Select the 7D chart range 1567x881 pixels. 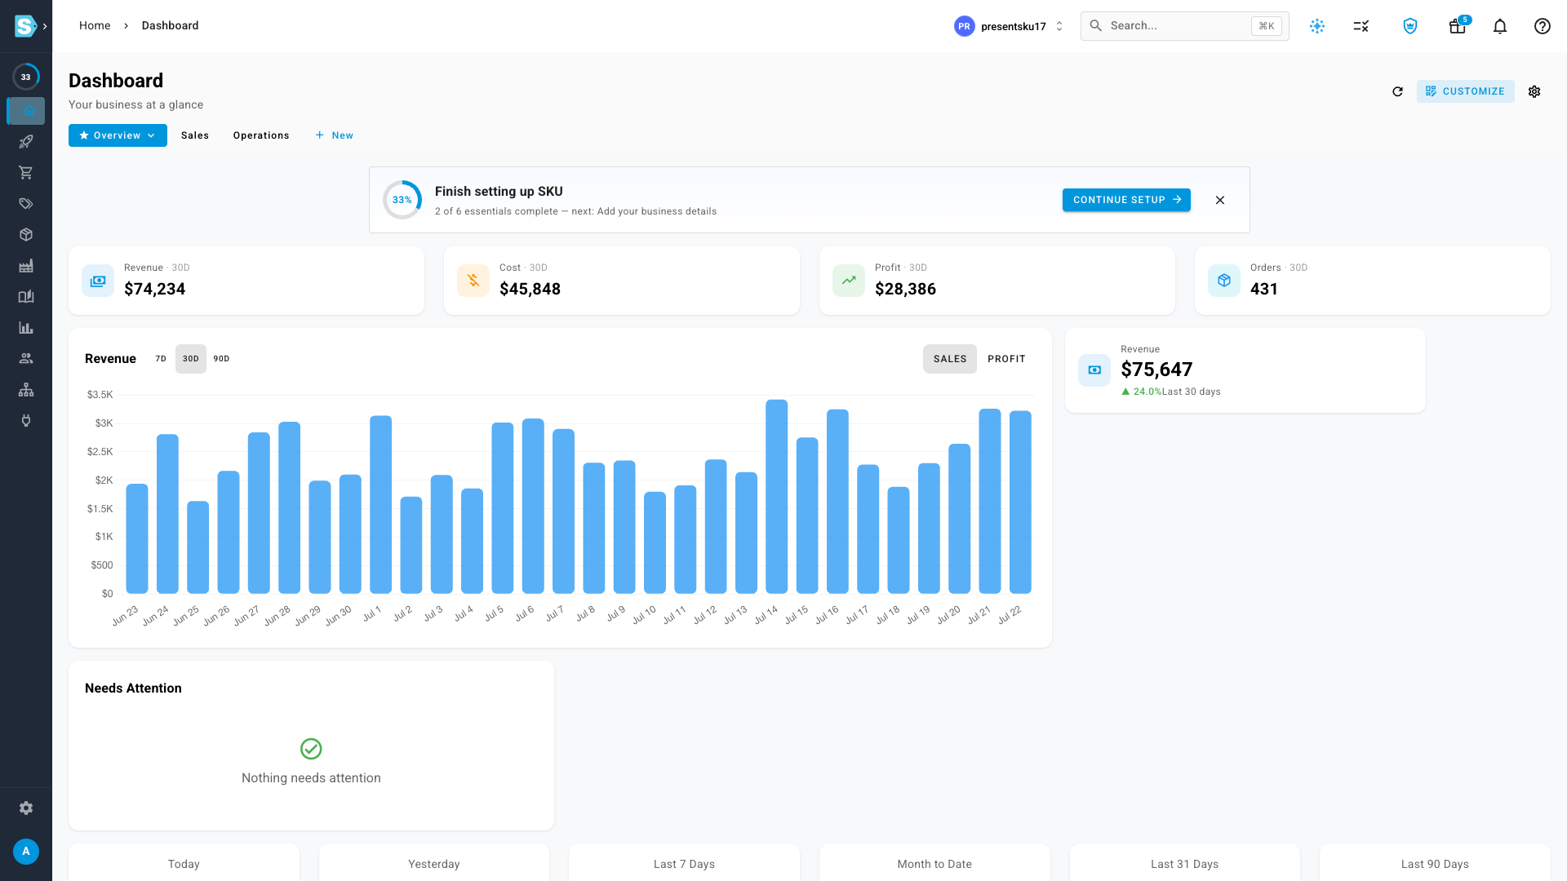point(161,359)
